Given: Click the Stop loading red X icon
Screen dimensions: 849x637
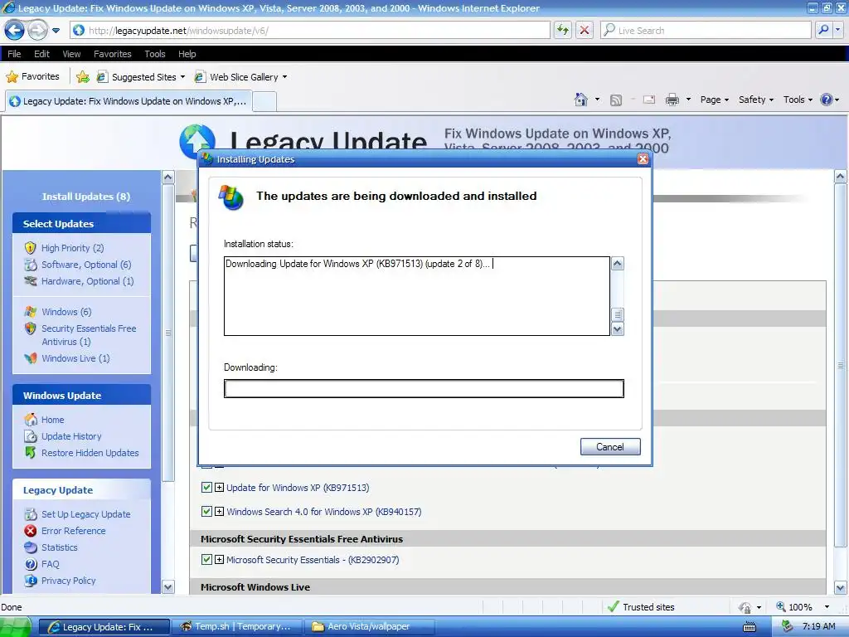Looking at the screenshot, I should pos(585,31).
